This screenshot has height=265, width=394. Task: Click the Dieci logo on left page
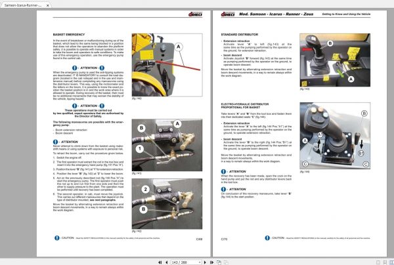(195, 14)
